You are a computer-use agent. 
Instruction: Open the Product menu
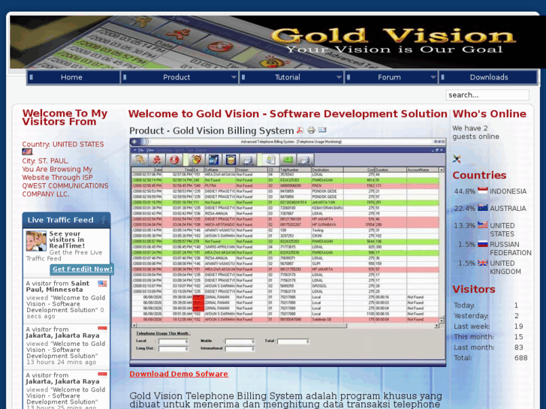click(x=176, y=77)
